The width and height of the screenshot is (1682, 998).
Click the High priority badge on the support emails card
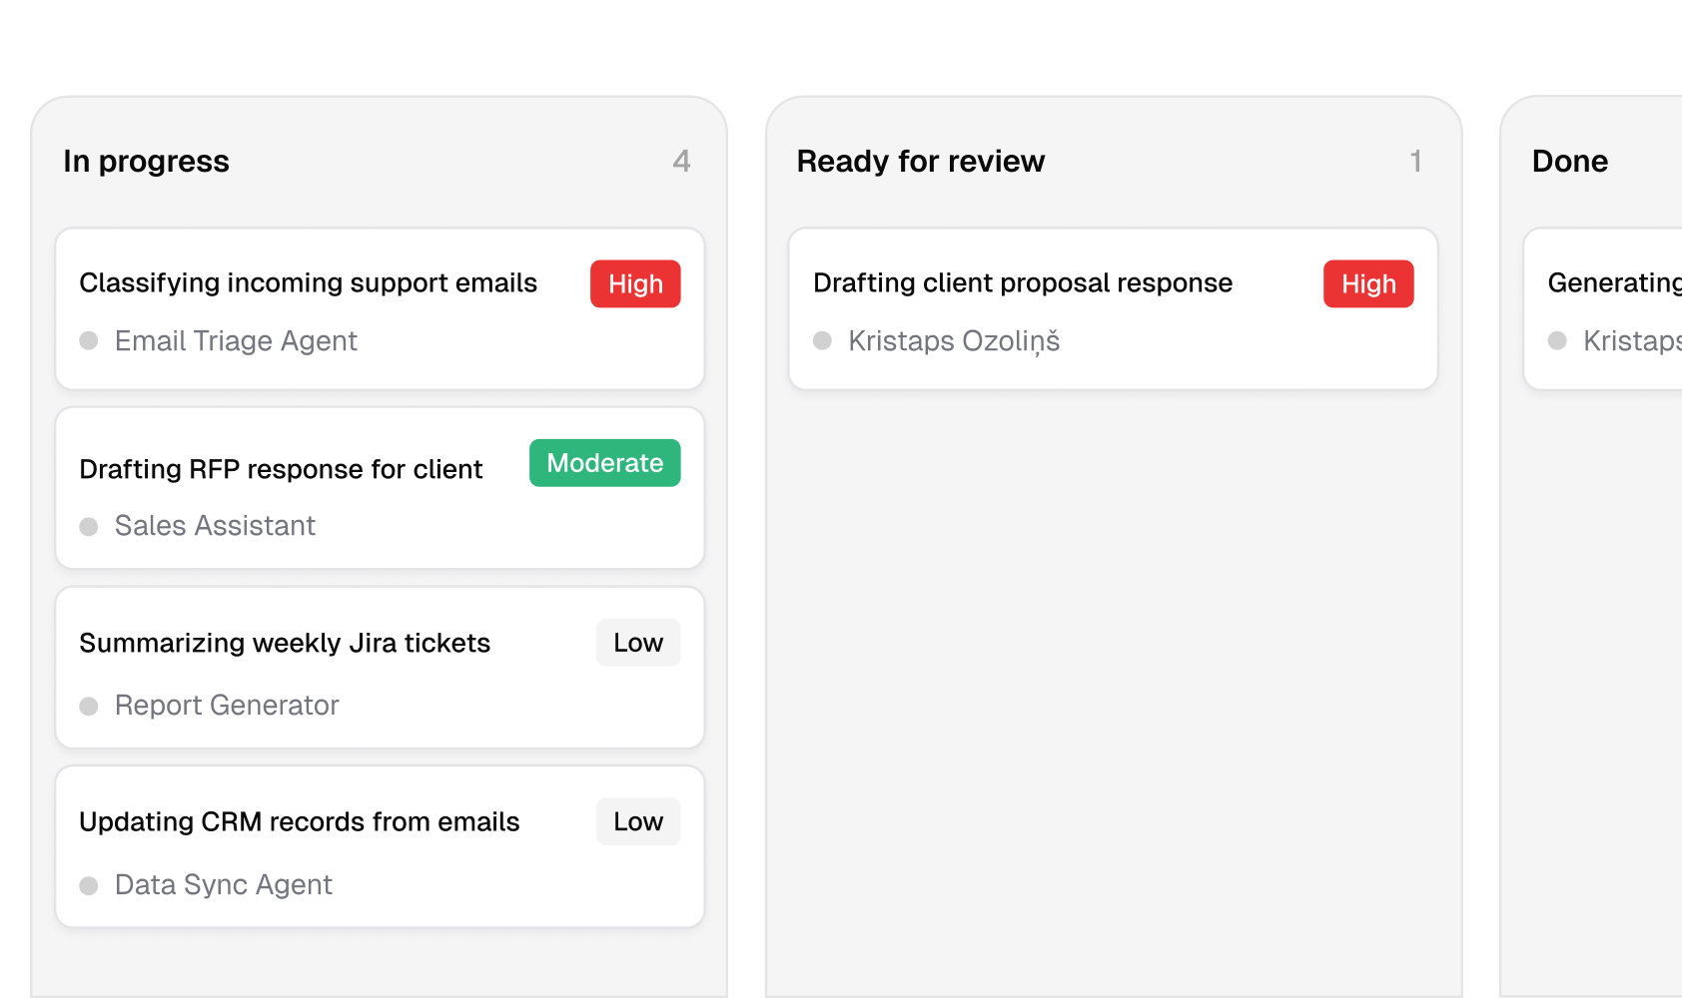click(x=635, y=283)
